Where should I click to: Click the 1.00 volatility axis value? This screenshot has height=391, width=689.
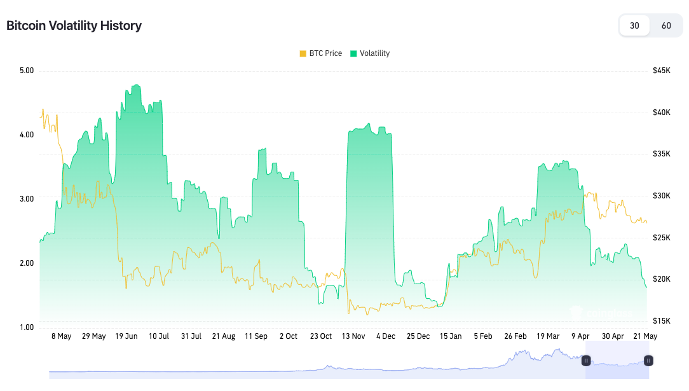(x=26, y=327)
